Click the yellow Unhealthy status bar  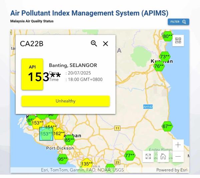pyautogui.click(x=66, y=101)
